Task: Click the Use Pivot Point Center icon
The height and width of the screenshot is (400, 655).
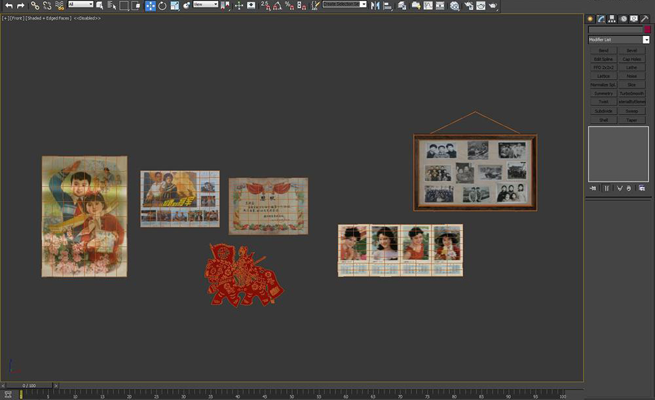Action: [225, 5]
